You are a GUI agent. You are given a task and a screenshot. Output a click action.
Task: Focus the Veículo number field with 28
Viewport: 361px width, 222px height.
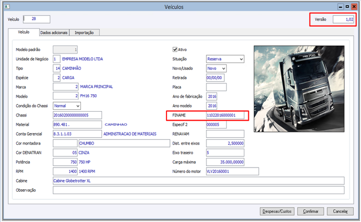pyautogui.click(x=37, y=19)
